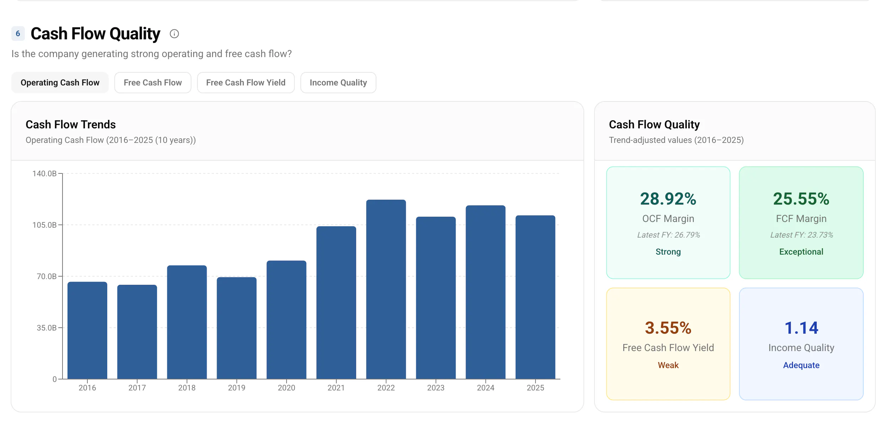Click the section number 6 badge

click(x=18, y=34)
